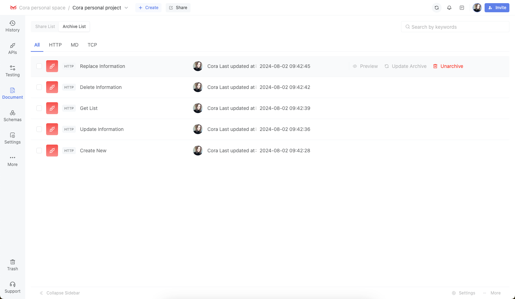Image resolution: width=515 pixels, height=299 pixels.
Task: Click the red API icon for Update Information
Action: 52,129
